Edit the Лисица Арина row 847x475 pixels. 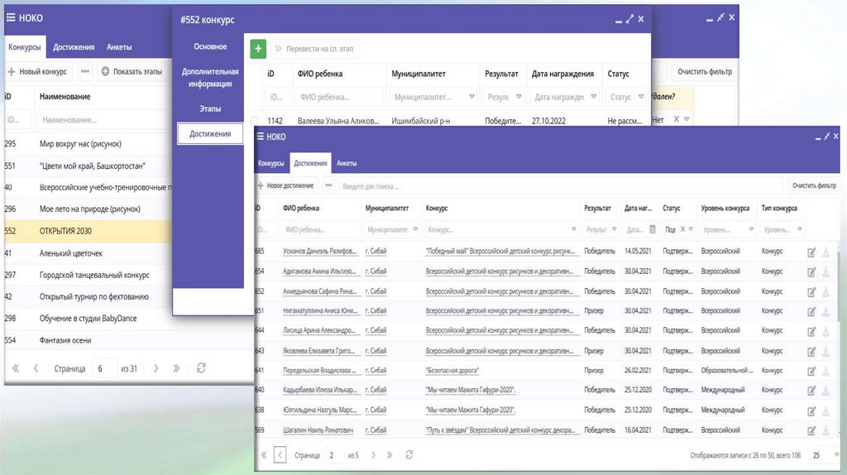pos(811,332)
